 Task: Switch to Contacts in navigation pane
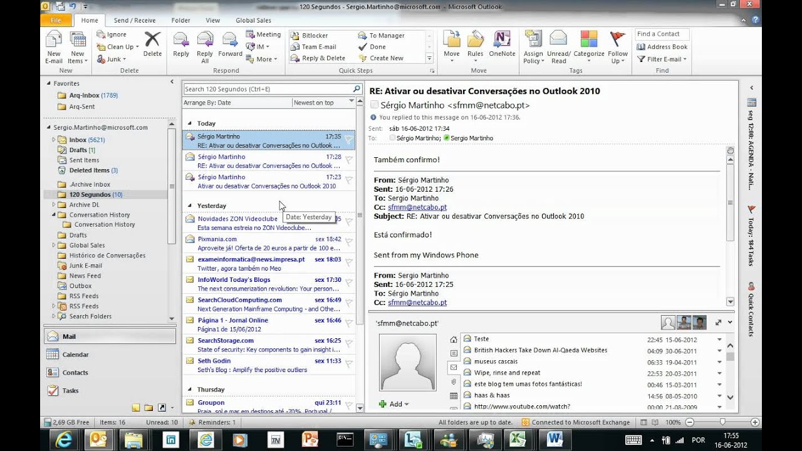coord(110,373)
